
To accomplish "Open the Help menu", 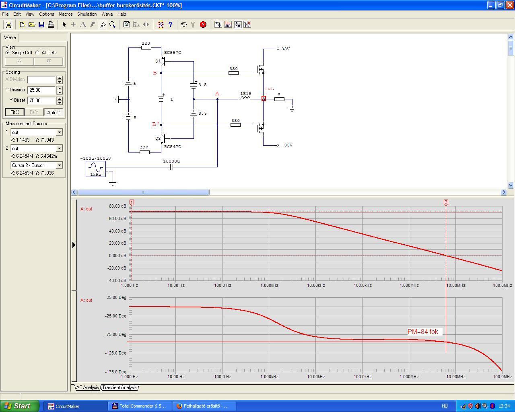I will (122, 14).
